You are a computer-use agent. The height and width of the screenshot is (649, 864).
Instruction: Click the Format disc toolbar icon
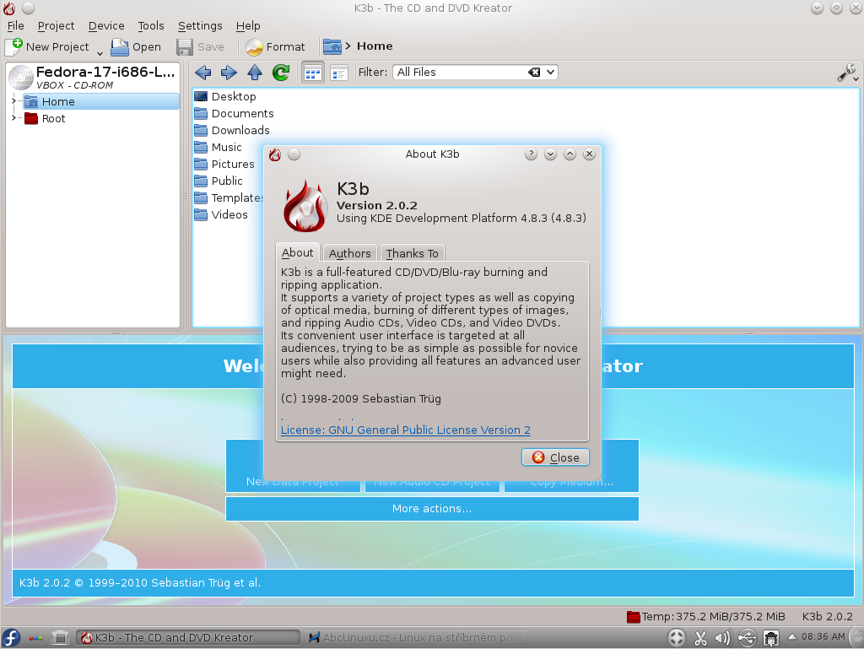pyautogui.click(x=254, y=46)
